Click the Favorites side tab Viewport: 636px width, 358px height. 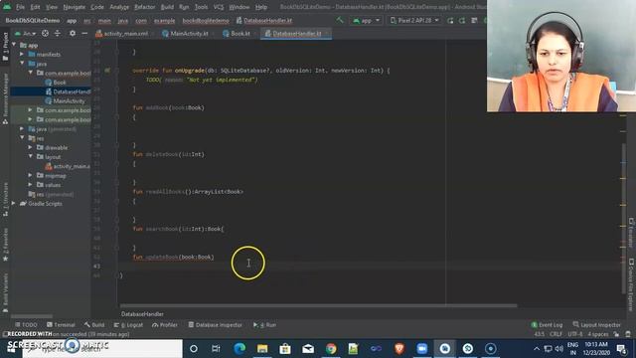click(5, 245)
